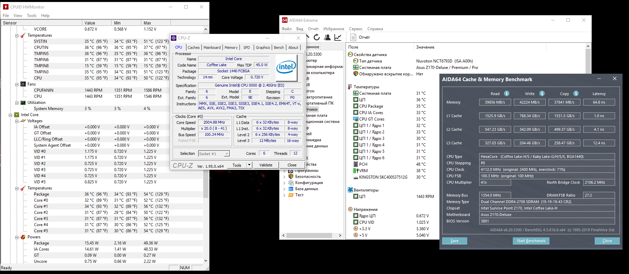Click the refresh icon in AIDA64 toolbar
This screenshot has height=274, width=629.
click(x=317, y=37)
